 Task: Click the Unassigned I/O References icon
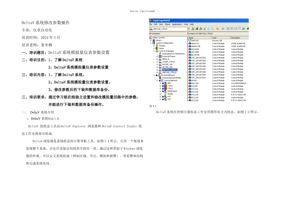(x=160, y=54)
